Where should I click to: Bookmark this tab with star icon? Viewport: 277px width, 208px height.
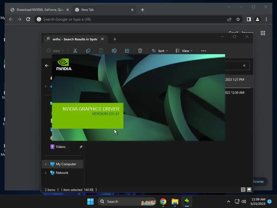(x=238, y=19)
